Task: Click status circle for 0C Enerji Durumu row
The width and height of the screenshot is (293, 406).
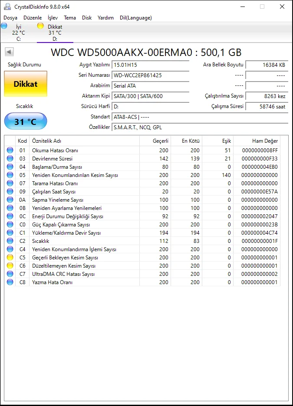Action: pos(10,216)
